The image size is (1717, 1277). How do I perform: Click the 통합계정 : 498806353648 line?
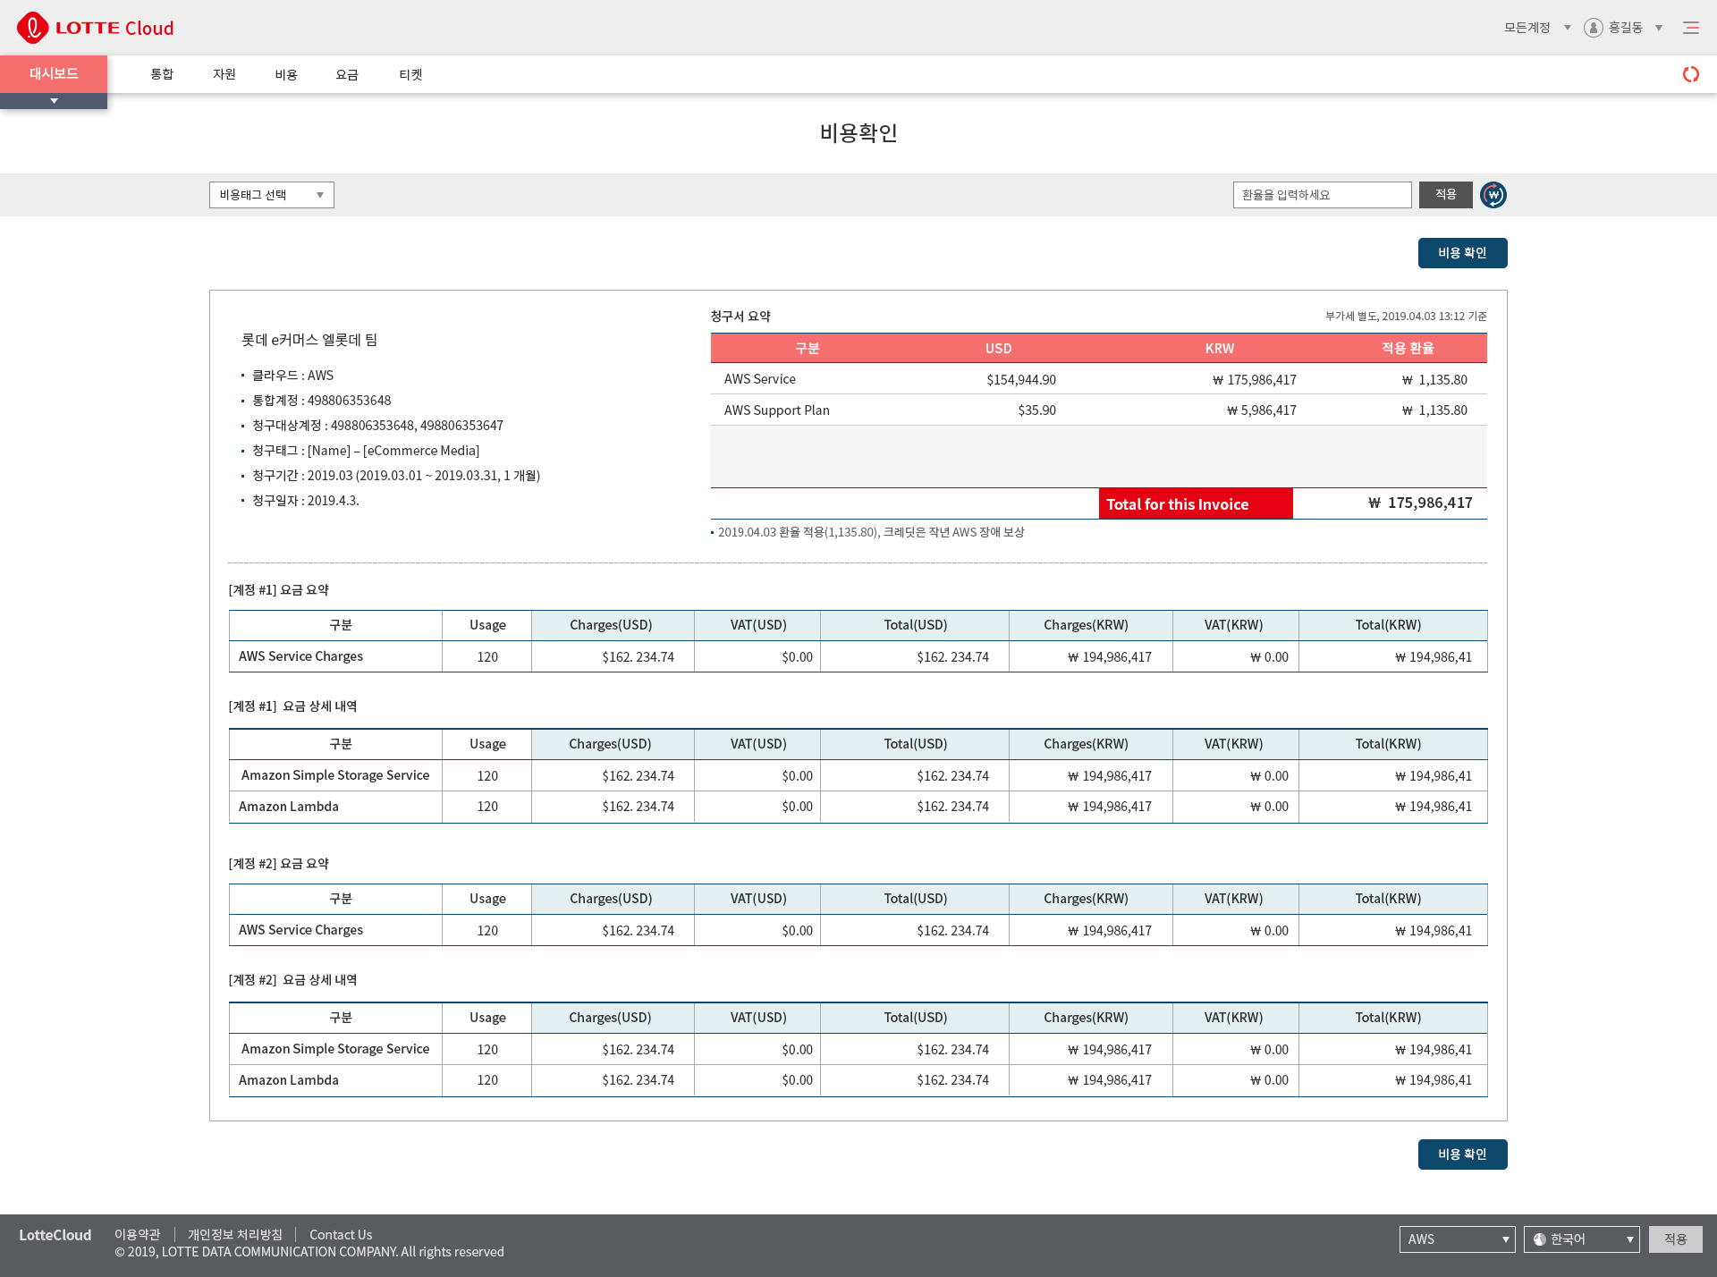pos(321,401)
